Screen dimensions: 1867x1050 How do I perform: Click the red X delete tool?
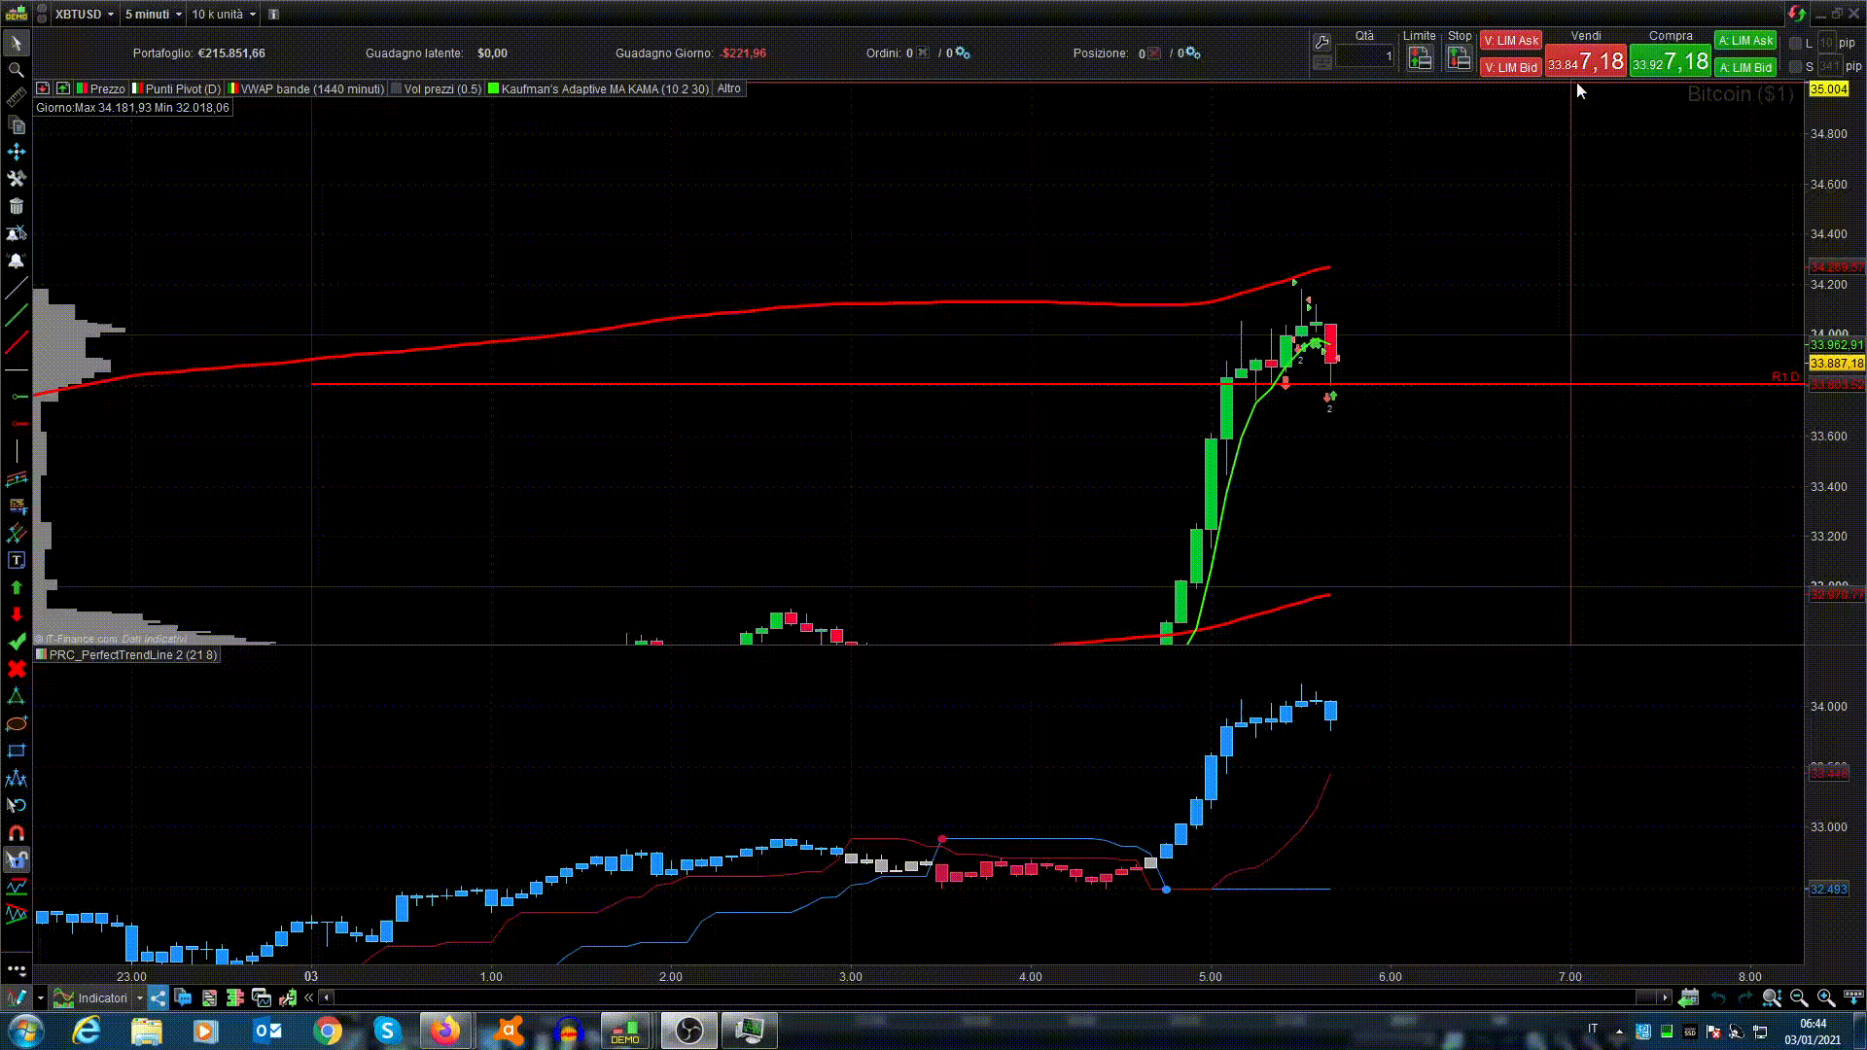16,669
